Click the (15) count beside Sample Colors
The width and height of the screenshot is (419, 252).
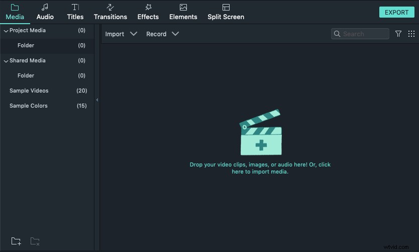pos(82,106)
